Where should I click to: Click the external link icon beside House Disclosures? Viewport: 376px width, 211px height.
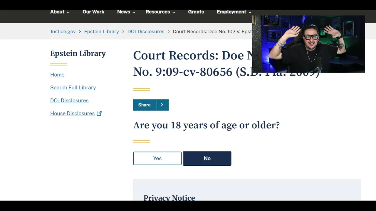tap(99, 113)
